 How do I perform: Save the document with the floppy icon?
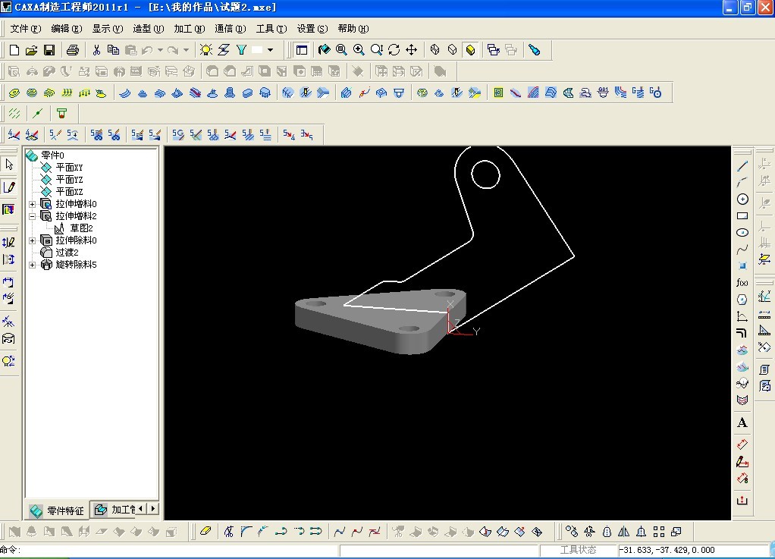49,50
